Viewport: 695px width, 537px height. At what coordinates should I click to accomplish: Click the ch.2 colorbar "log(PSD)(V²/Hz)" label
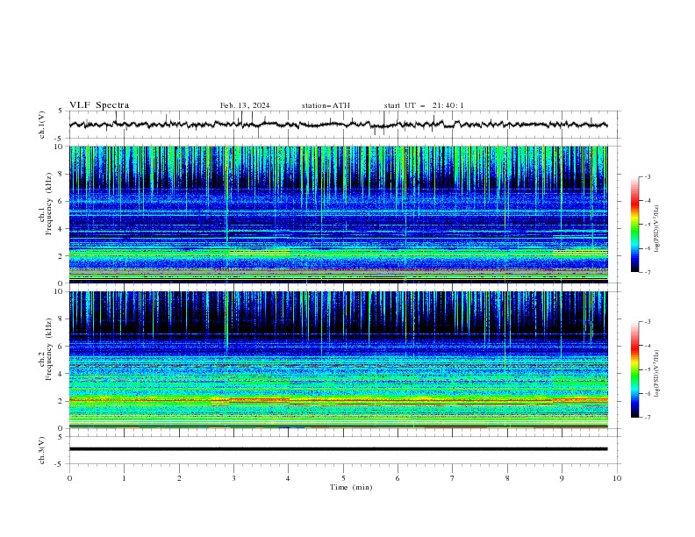point(657,374)
